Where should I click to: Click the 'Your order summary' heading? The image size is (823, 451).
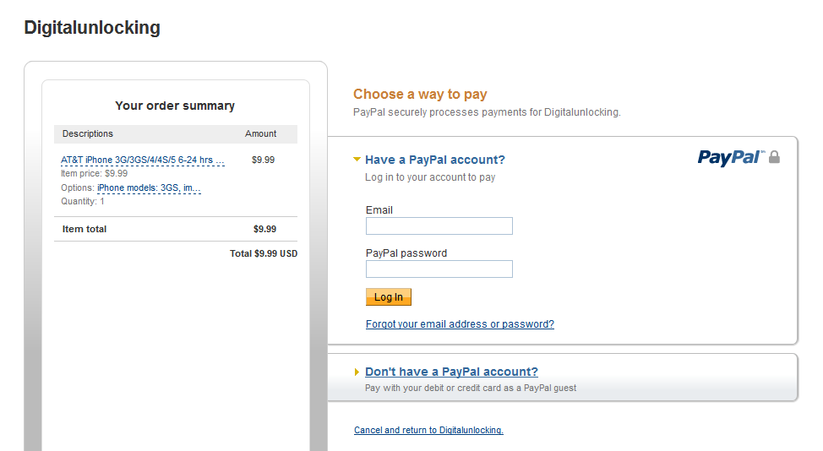tap(175, 106)
